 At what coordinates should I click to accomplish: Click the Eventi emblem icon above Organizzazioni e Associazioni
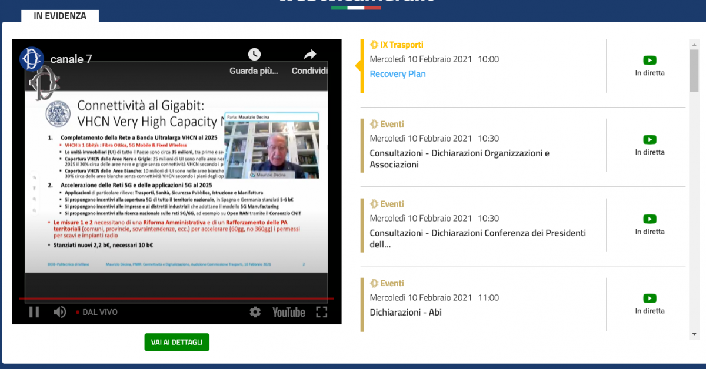pos(374,124)
